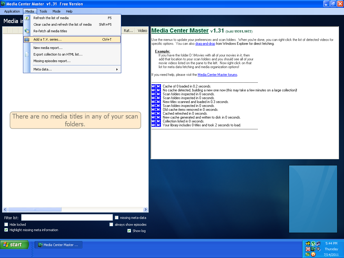Click the TV icon beside Add a T.V. series
This screenshot has width=344, height=258.
(27, 39)
